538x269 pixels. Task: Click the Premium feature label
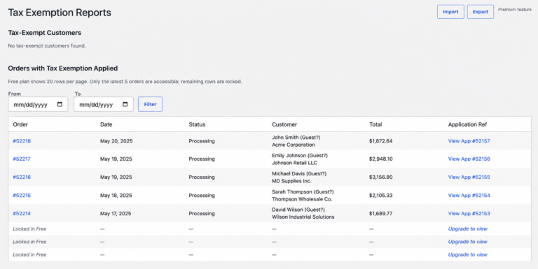coord(515,10)
